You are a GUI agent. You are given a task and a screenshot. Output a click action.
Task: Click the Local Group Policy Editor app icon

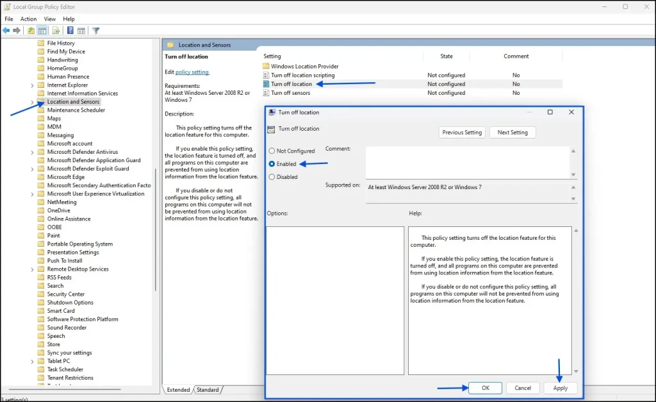(x=7, y=6)
